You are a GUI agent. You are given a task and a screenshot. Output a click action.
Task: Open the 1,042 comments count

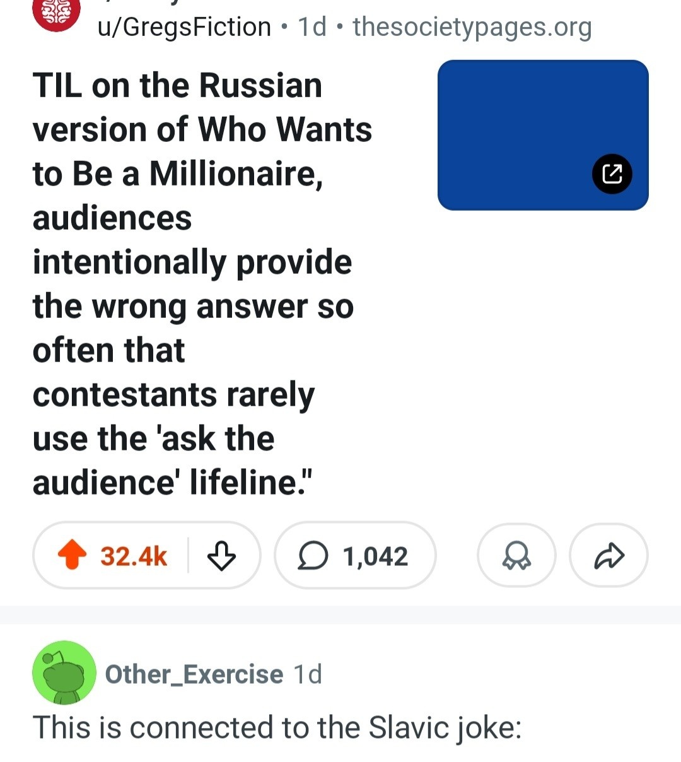(375, 556)
